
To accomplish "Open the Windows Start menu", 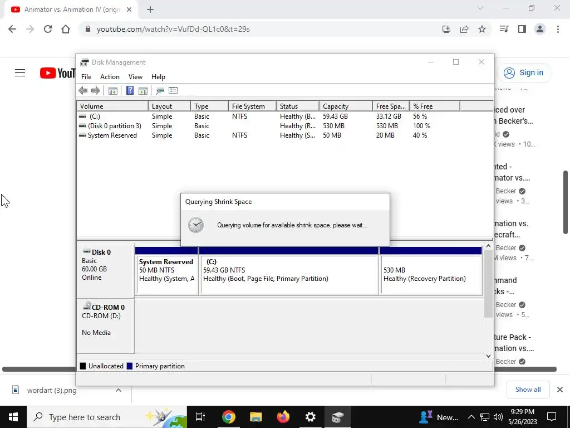I will click(x=13, y=417).
